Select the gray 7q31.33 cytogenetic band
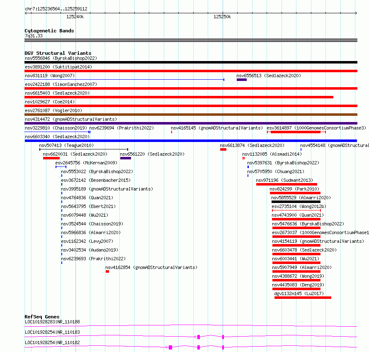 [x=191, y=40]
